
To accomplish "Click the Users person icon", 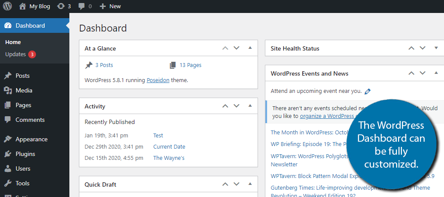I will [8, 168].
